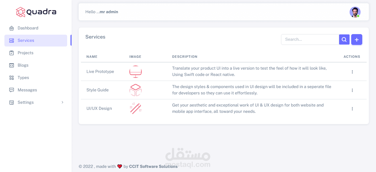Open actions menu for UI/UX Design

coord(352,109)
